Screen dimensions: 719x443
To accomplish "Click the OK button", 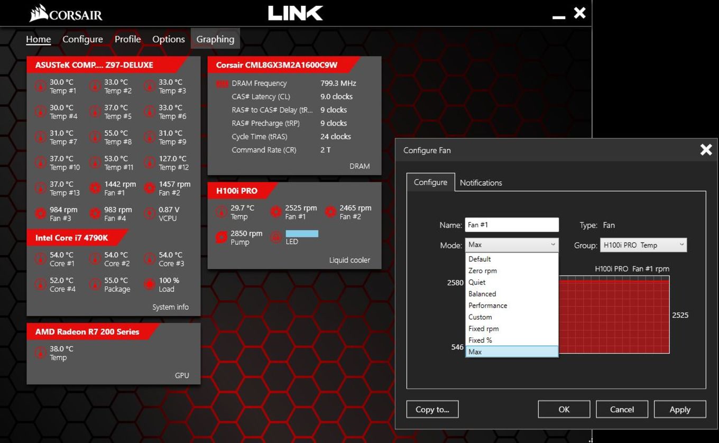I will pyautogui.click(x=564, y=409).
